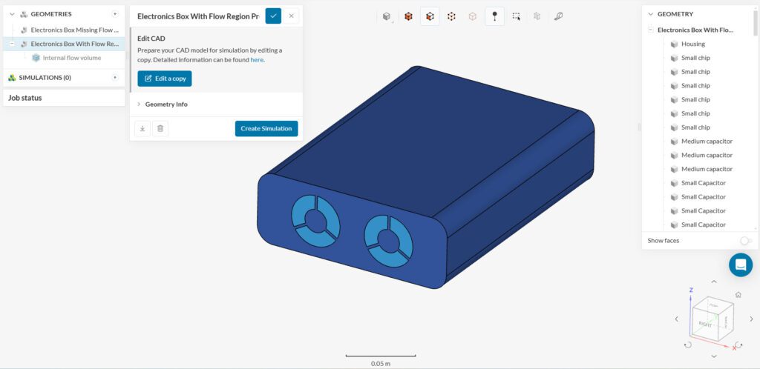Select the highlighted half-orange cube render icon
The width and height of the screenshot is (760, 369).
[430, 16]
